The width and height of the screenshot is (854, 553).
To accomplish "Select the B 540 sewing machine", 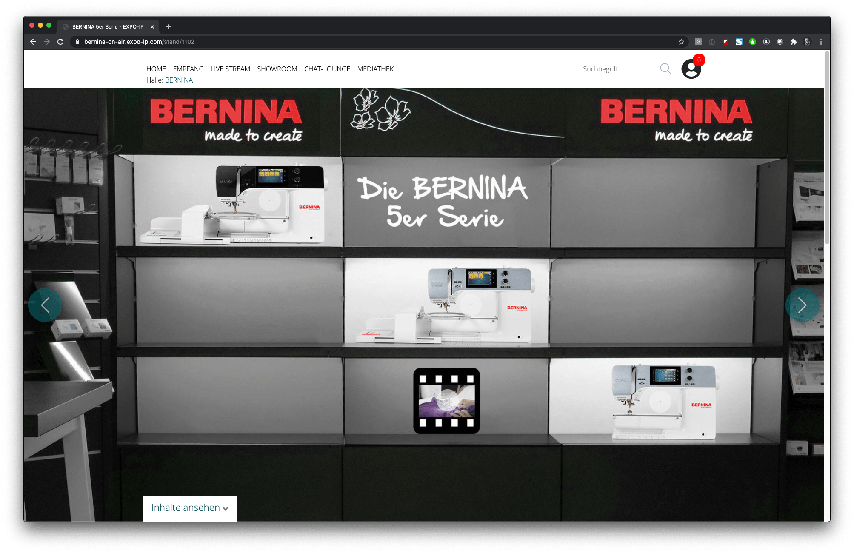I will click(665, 402).
